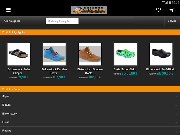
Task: Tap the Keizers Schuh-Service logo
Action: [x=89, y=10]
